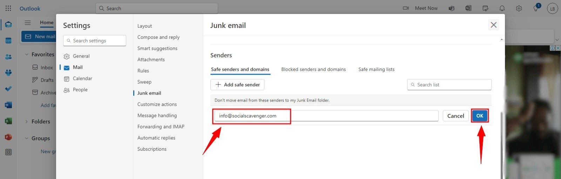This screenshot has height=179, width=561.
Task: Open Teams chat icon in header
Action: pyautogui.click(x=452, y=8)
